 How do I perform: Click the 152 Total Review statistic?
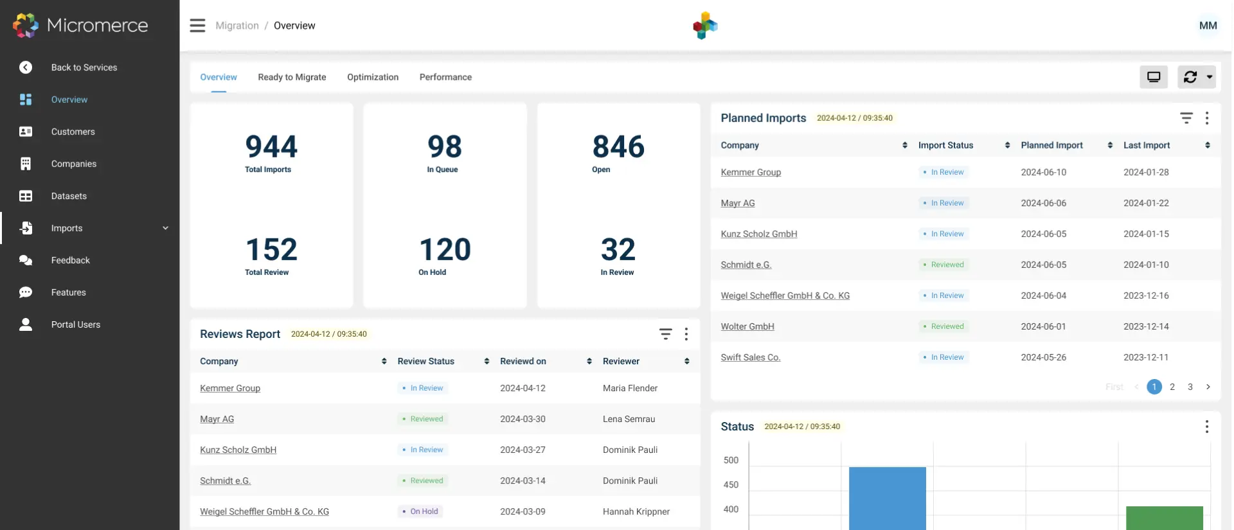pyautogui.click(x=271, y=256)
